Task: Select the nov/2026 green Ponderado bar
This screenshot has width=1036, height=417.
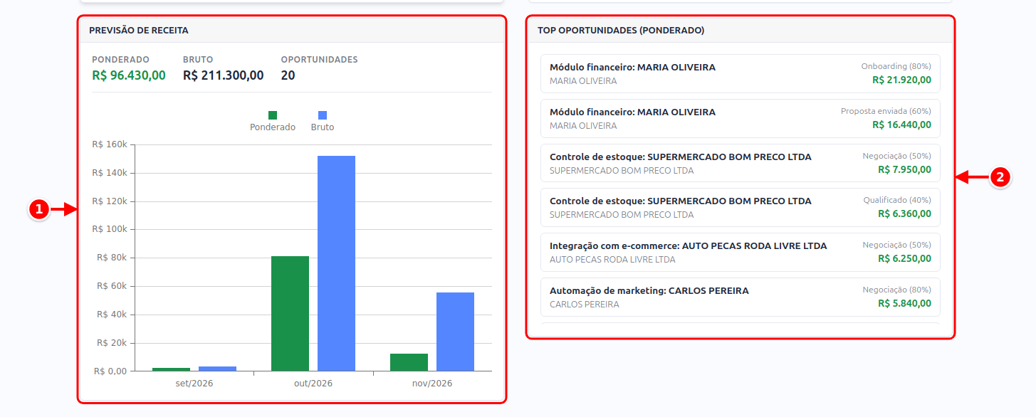Action: click(x=409, y=362)
